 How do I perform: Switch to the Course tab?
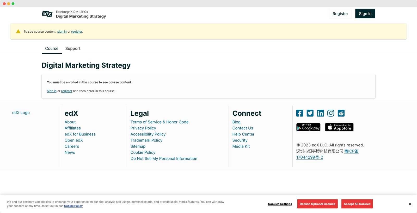[52, 49]
